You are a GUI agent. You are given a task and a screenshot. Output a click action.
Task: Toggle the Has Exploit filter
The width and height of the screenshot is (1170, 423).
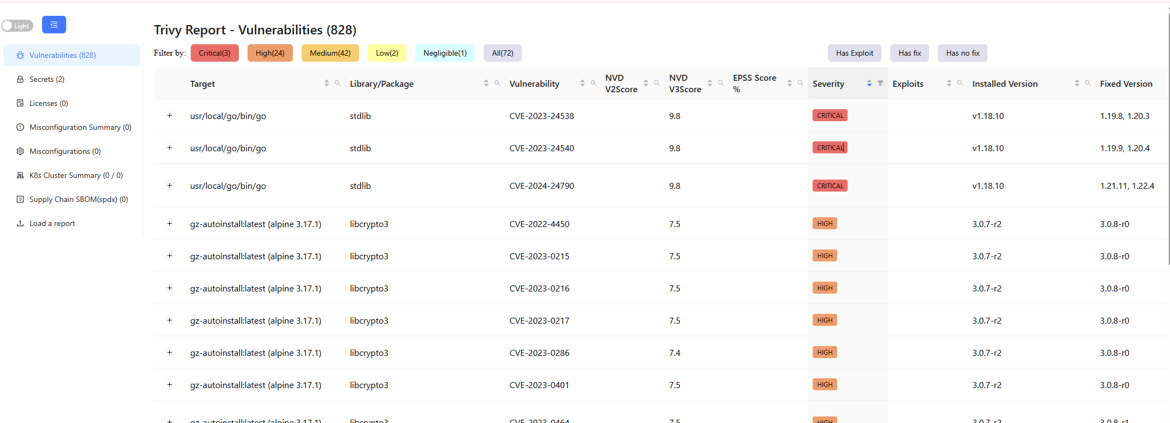pos(854,53)
